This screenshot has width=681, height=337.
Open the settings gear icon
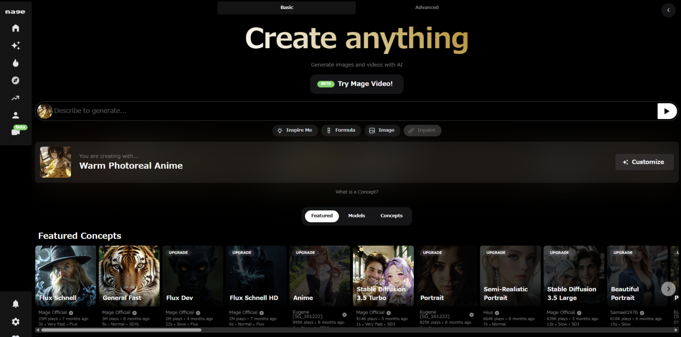16,322
